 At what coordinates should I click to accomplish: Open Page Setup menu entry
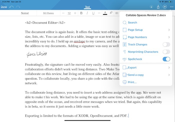(146, 30)
